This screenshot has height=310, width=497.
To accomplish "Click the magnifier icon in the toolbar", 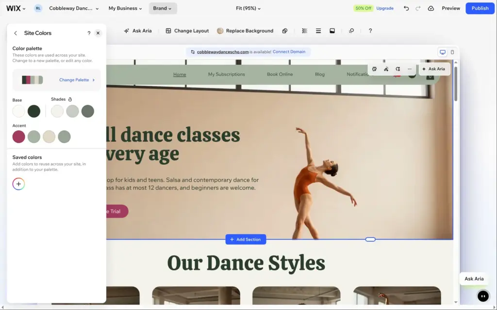I will [x=351, y=31].
